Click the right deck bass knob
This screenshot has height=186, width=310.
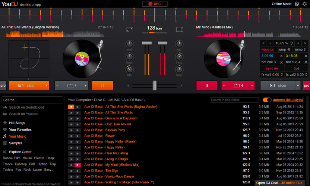(x=179, y=57)
